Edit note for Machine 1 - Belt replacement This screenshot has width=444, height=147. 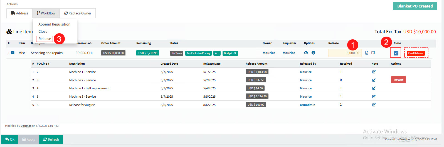pos(374,88)
